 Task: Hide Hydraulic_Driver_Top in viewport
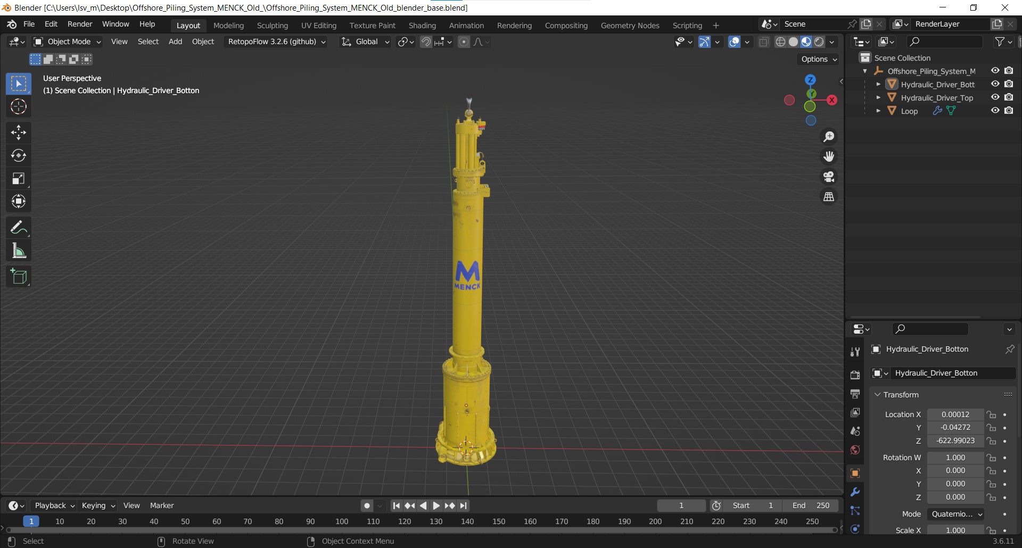click(995, 97)
